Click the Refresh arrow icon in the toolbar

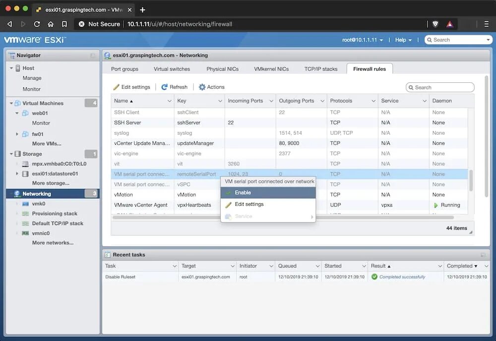[x=164, y=87]
